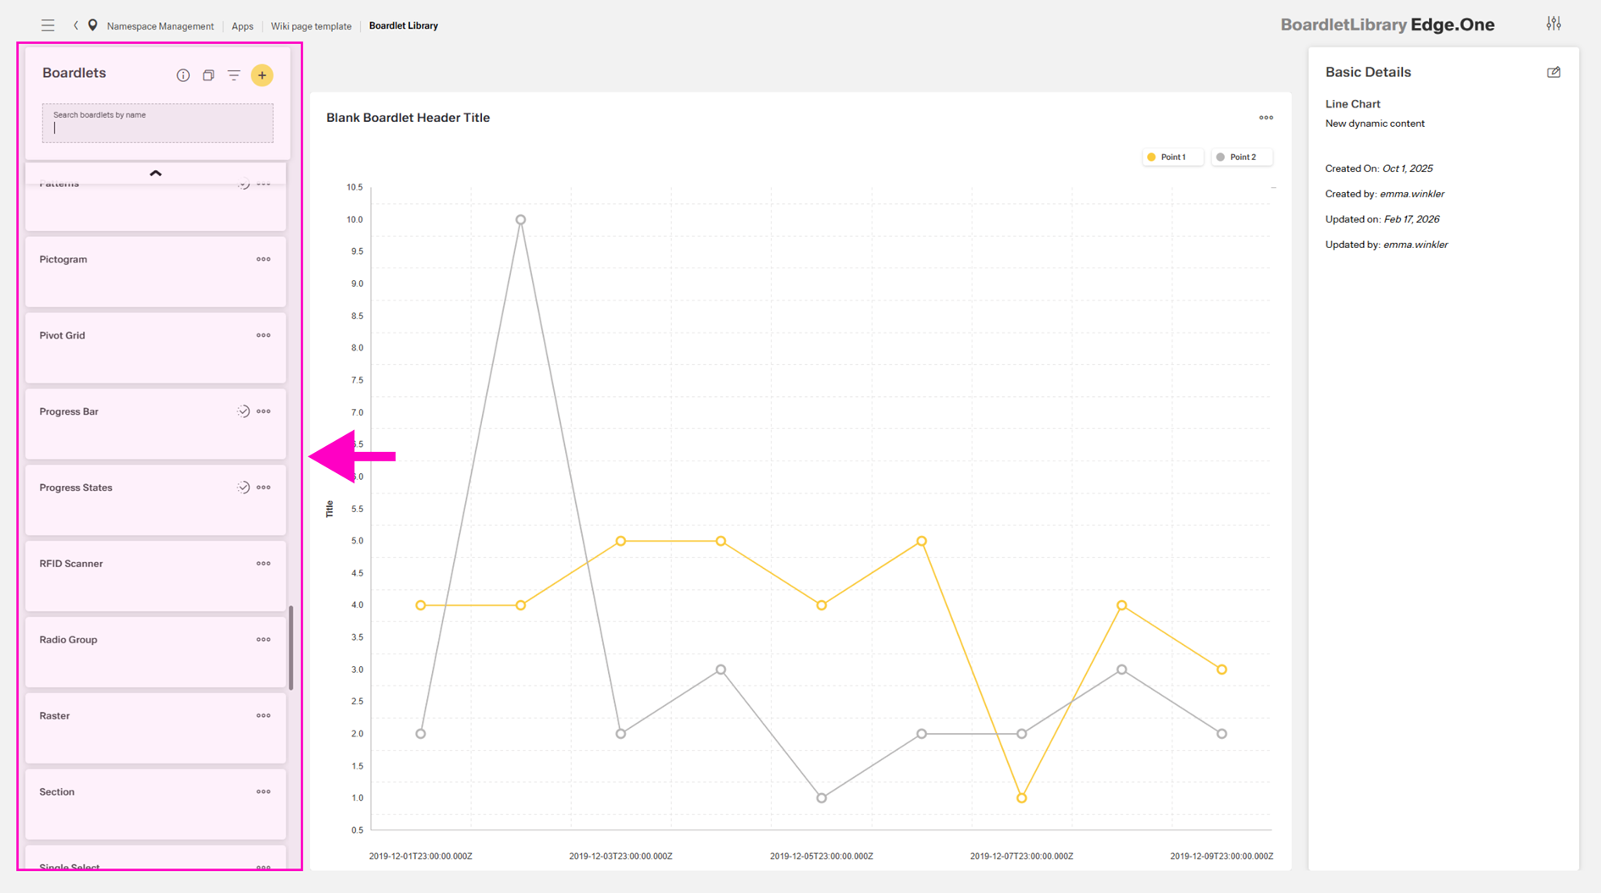Viewport: 1601px width, 893px height.
Task: Collapse list with the upward chevron
Action: click(155, 173)
